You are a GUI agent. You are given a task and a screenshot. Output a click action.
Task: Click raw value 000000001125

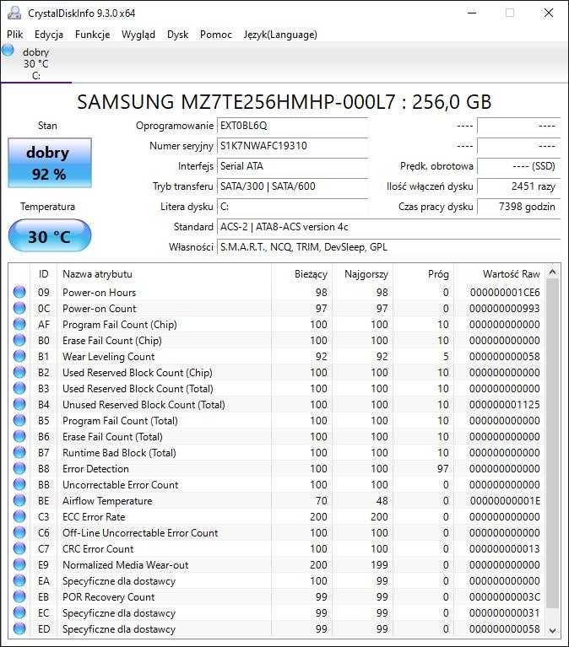pos(505,405)
